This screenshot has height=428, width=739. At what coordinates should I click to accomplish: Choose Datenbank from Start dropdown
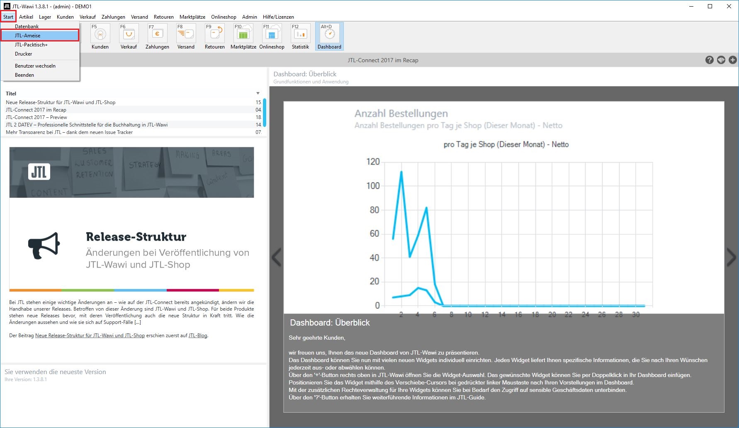pyautogui.click(x=40, y=27)
